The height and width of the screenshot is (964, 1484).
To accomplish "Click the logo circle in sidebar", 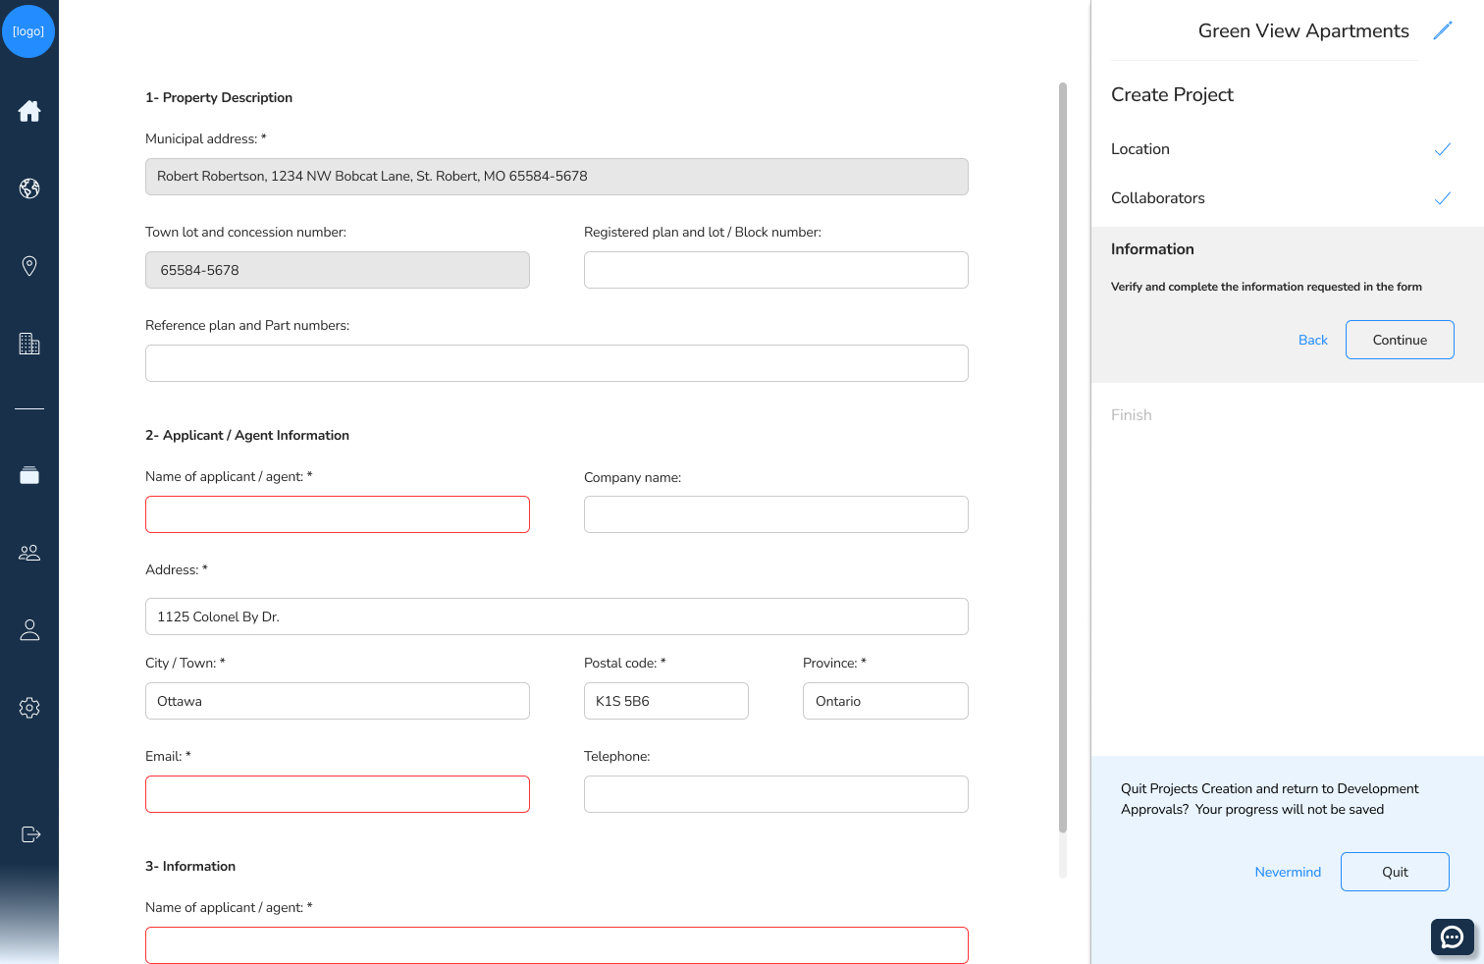I will coord(28,30).
